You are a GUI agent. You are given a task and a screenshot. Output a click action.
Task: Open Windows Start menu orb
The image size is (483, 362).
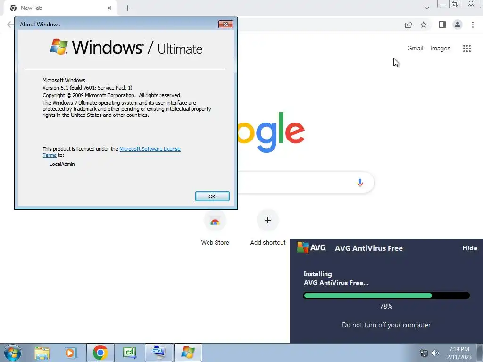(13, 353)
